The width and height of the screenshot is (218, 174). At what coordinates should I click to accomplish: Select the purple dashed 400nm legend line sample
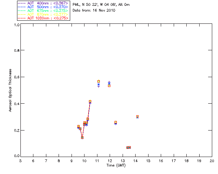pyautogui.click(x=22, y=3)
